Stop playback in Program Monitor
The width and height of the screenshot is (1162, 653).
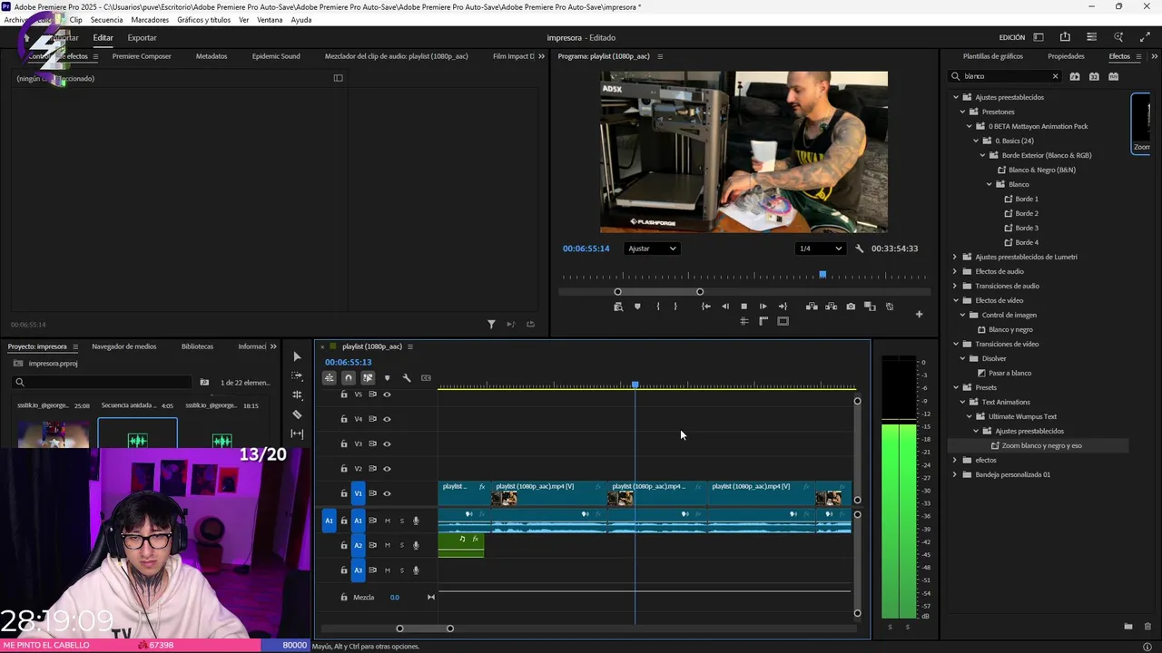tap(743, 307)
